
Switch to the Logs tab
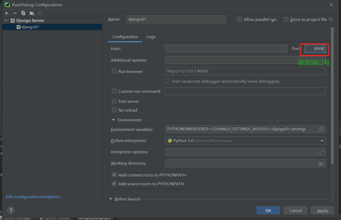151,37
